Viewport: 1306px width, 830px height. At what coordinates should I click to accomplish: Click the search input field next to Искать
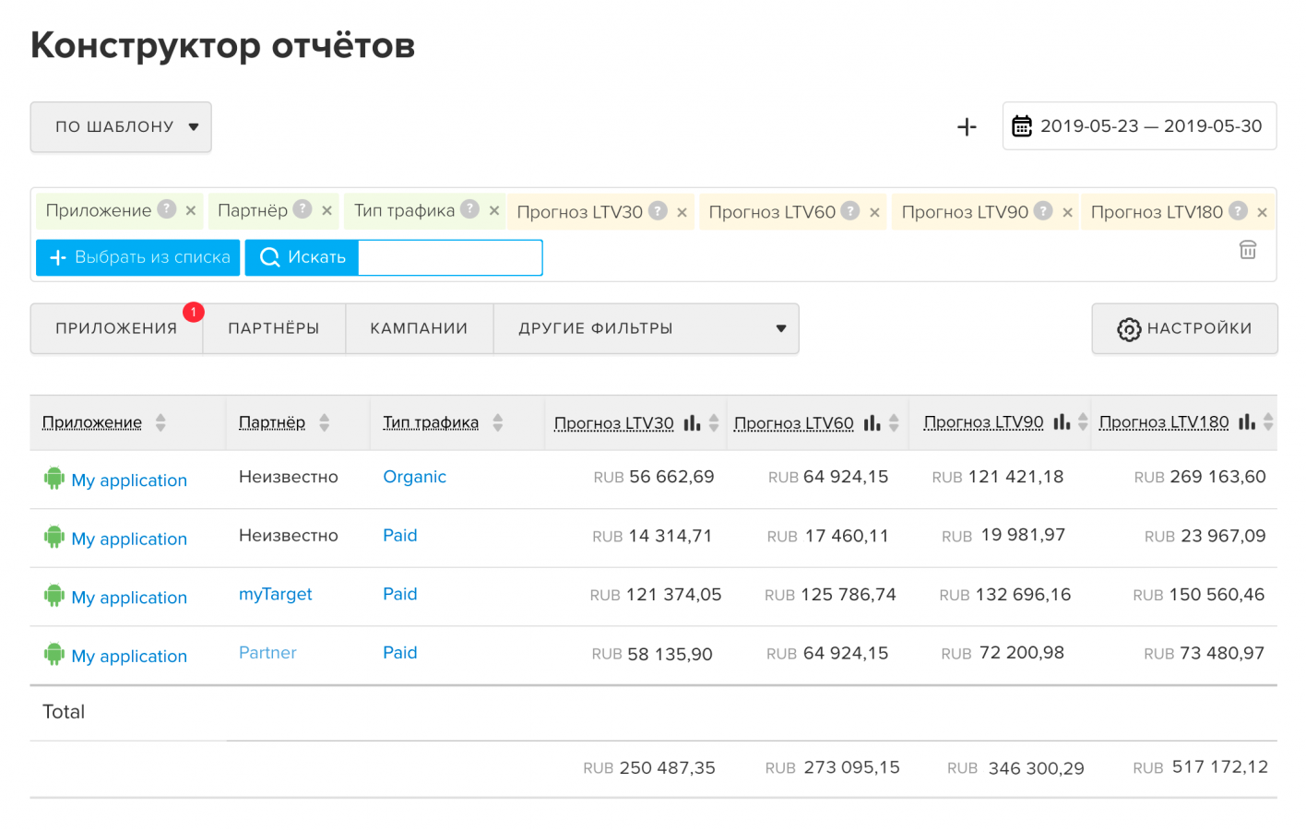pos(449,257)
